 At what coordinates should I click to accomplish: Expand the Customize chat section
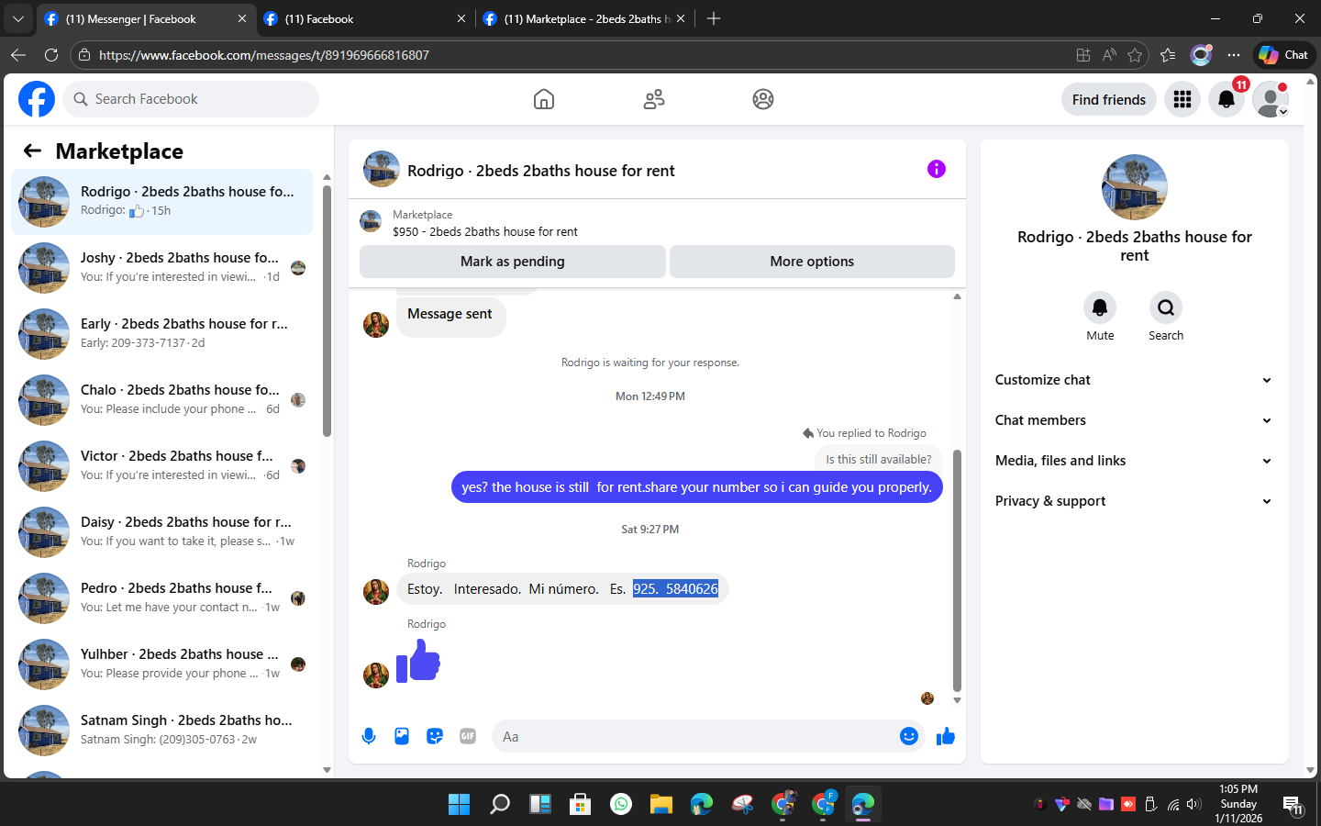click(1135, 380)
